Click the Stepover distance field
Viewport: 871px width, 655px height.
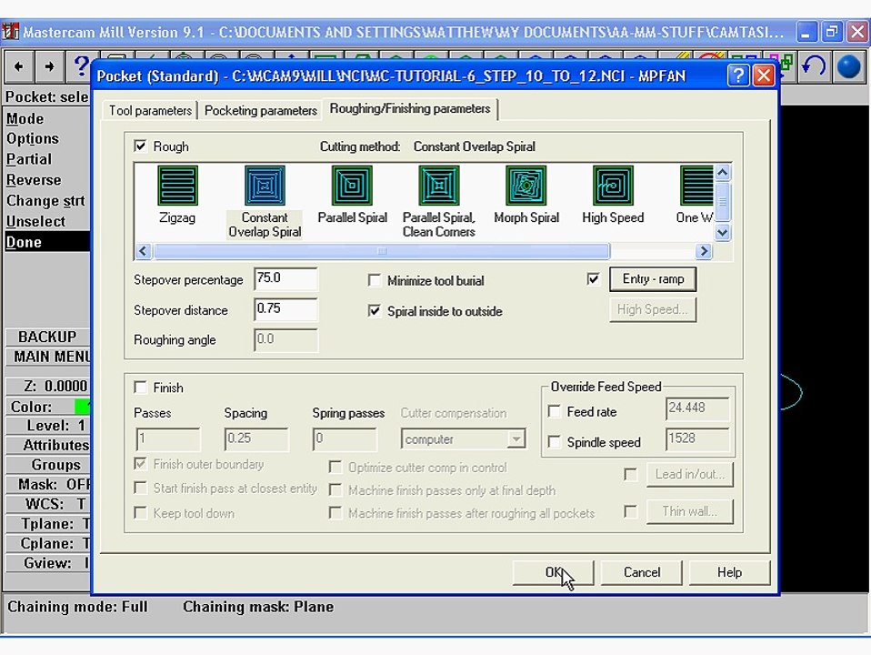(285, 308)
